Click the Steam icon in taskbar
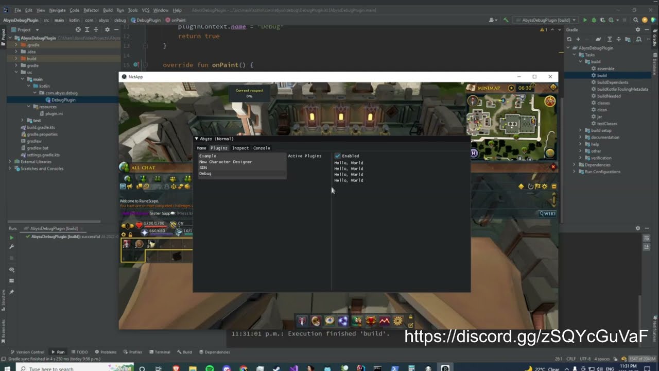Image resolution: width=659 pixels, height=371 pixels. point(277,368)
